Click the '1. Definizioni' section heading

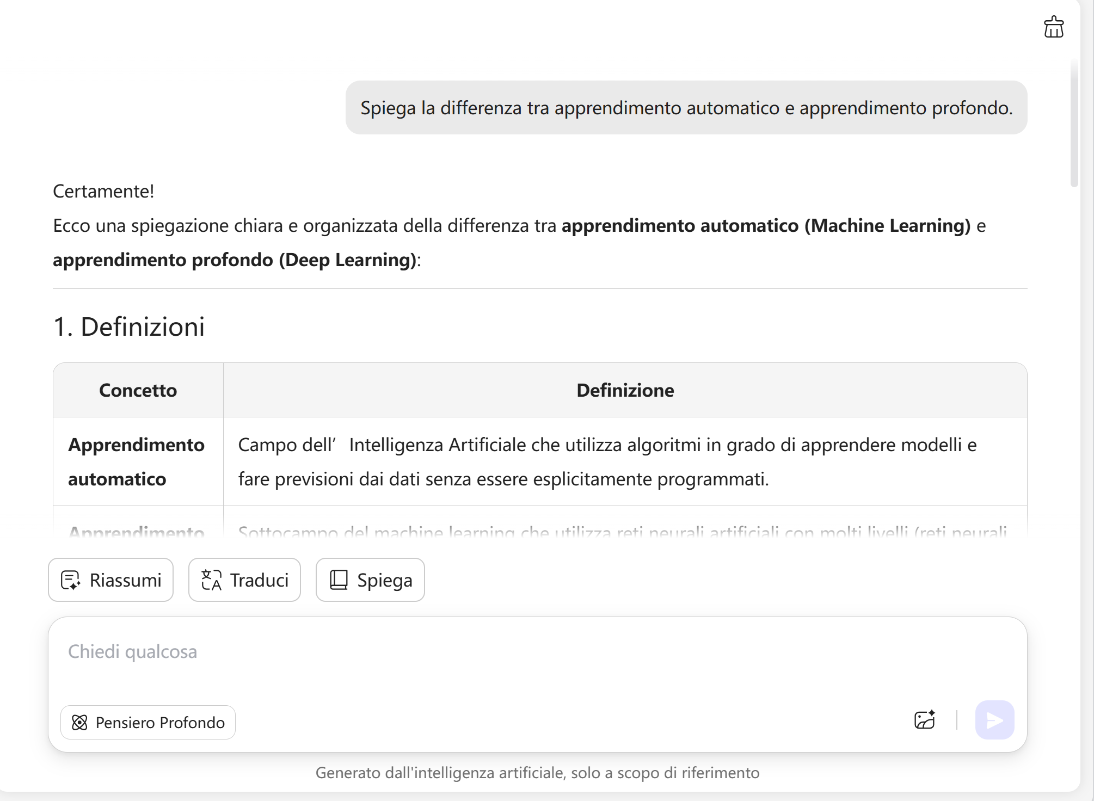click(x=129, y=327)
